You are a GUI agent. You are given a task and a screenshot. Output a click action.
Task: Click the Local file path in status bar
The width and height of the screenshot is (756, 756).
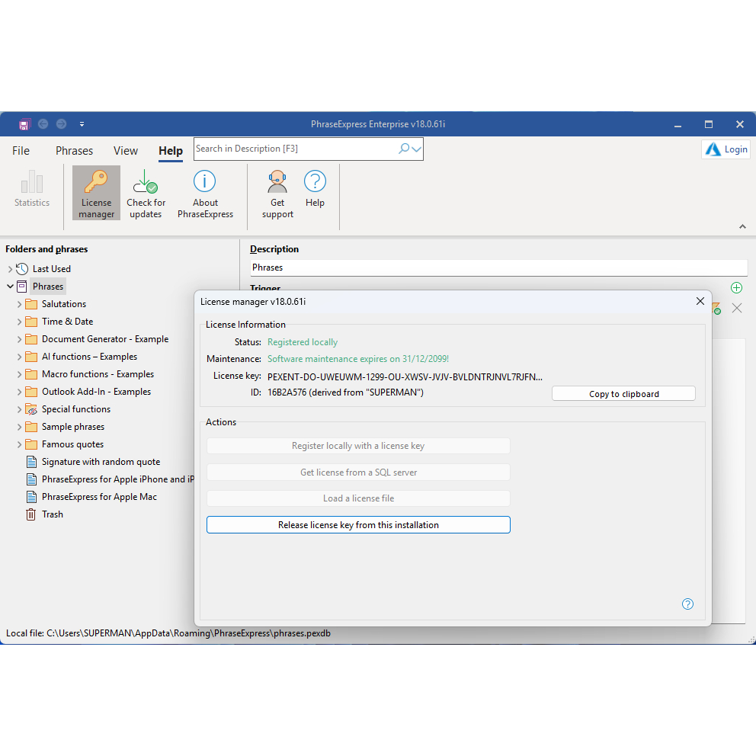pos(168,633)
